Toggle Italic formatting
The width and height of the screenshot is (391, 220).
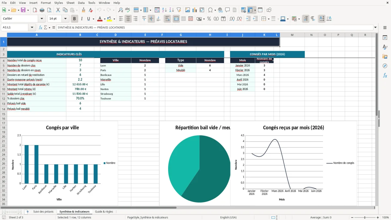(82, 19)
